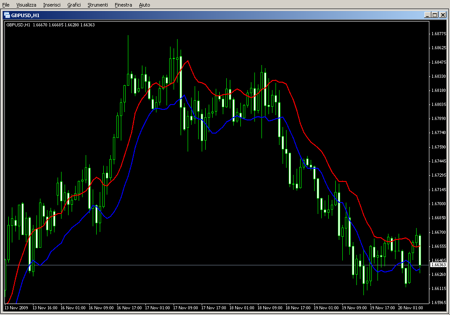
Task: Click the 1.67295 price scale label
Action: 439,175
